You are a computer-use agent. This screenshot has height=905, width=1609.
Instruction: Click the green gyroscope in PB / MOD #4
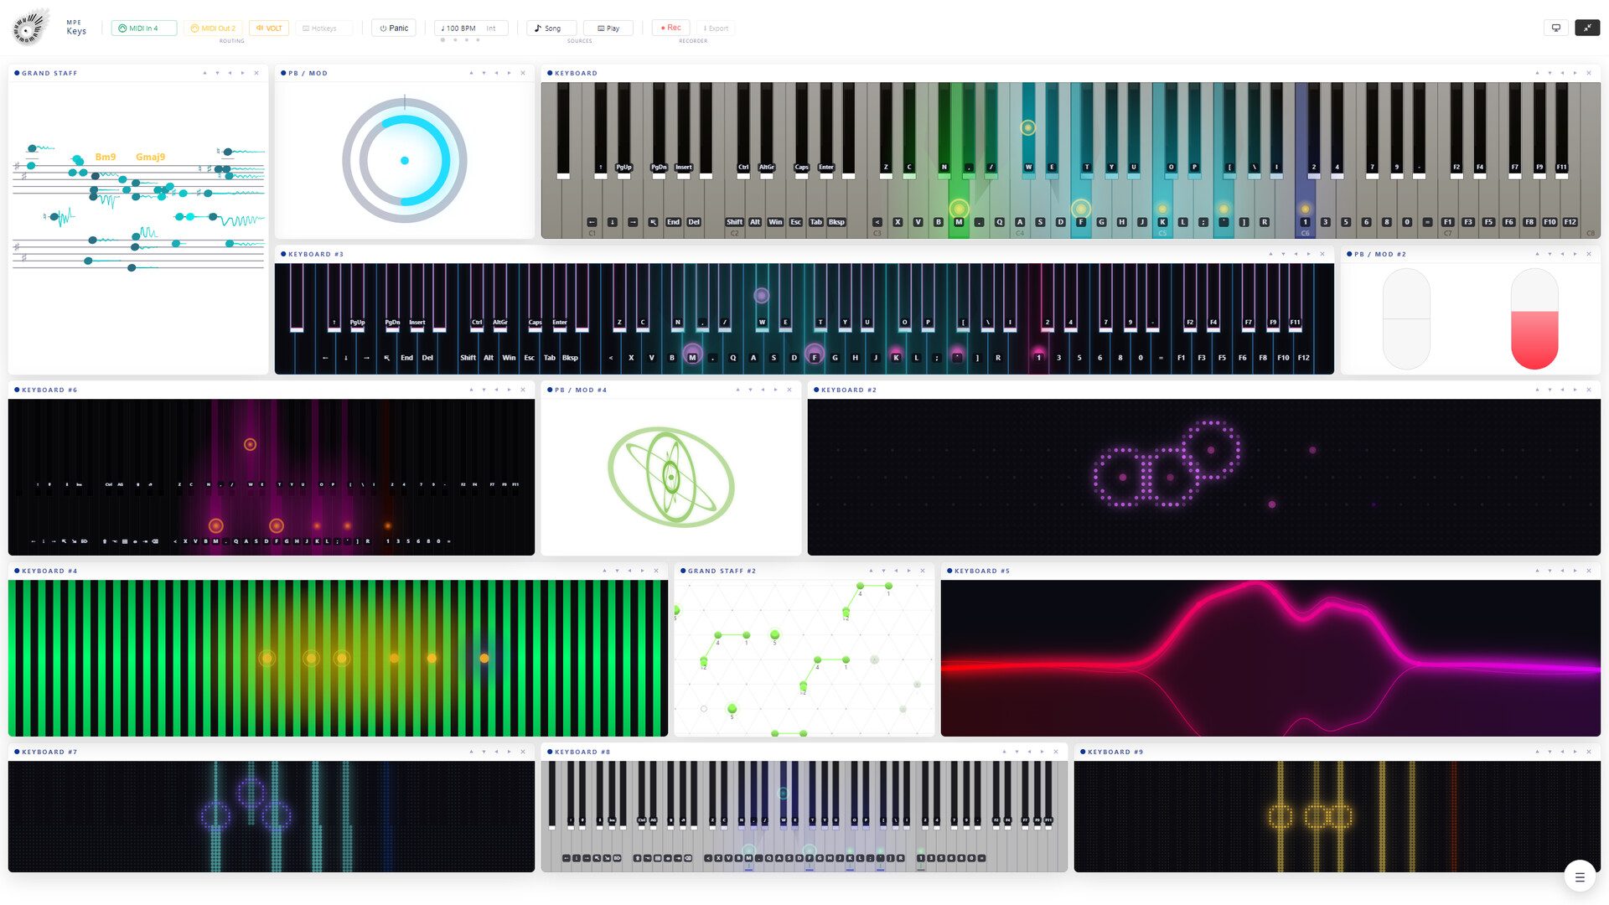[671, 477]
